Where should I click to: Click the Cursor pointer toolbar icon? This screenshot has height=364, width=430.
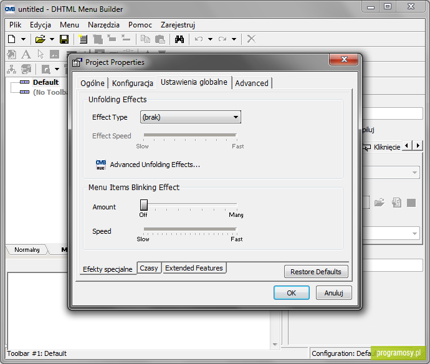coord(41,54)
